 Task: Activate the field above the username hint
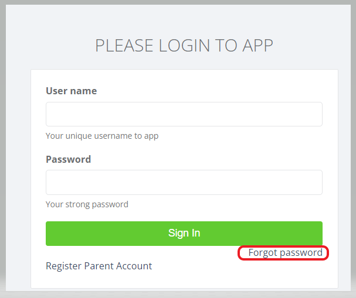click(184, 114)
